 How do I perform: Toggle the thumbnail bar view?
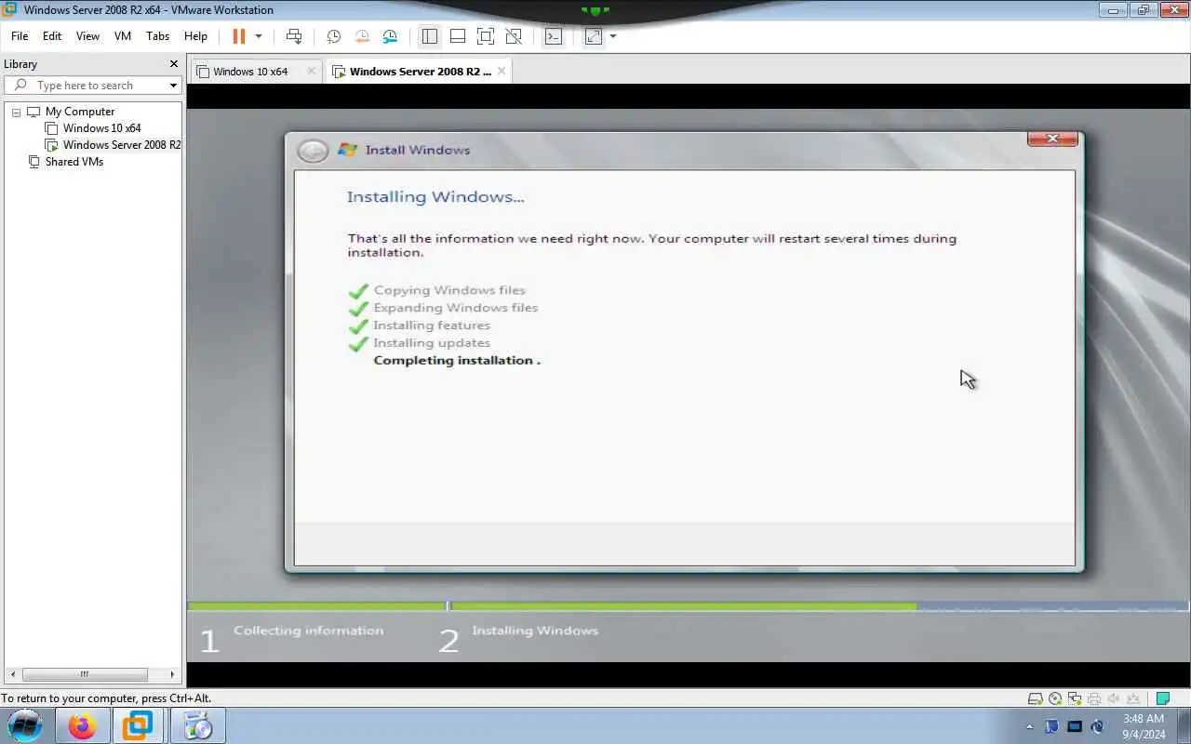pos(458,36)
